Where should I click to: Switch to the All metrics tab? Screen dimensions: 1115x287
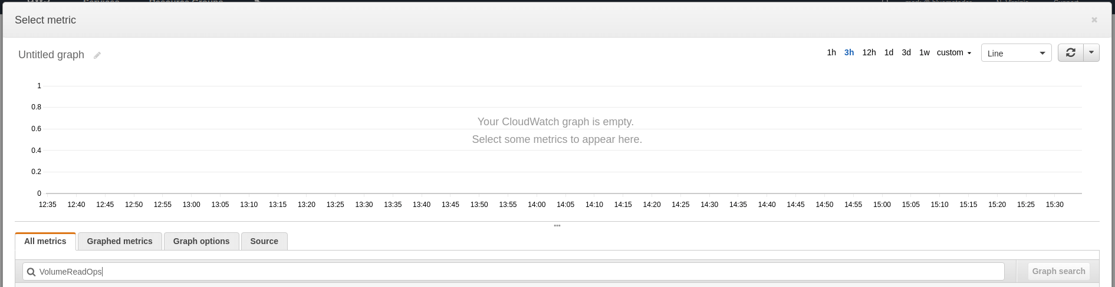point(45,241)
